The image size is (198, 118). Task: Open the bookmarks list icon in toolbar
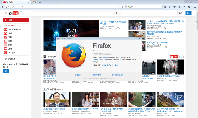[x=170, y=7]
